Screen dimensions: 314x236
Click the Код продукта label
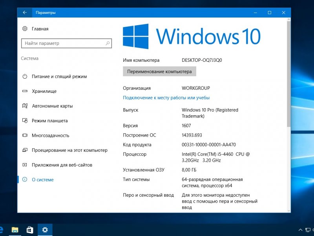click(137, 145)
